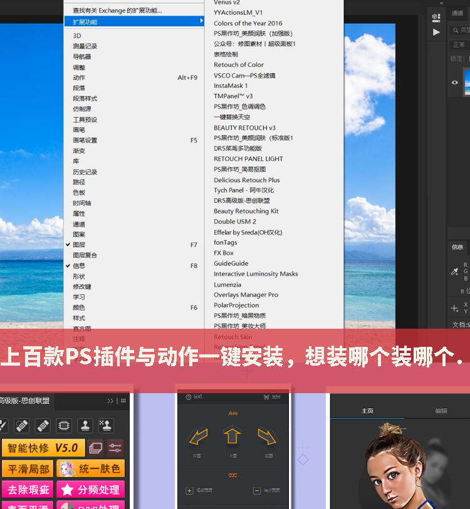Click the layer filter search icon
This screenshot has width=470, height=509.
(x=456, y=30)
